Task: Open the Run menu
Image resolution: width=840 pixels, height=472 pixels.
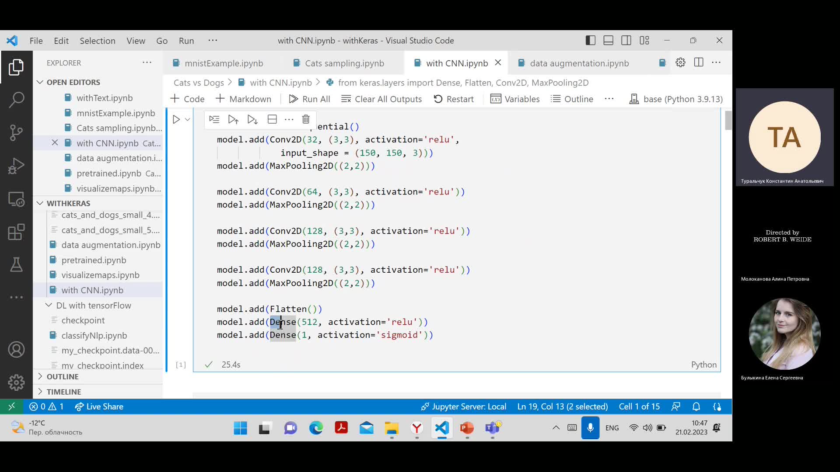Action: coord(186,41)
